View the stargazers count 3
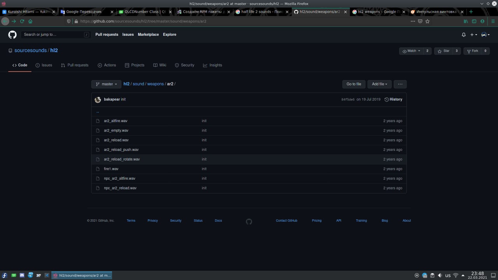This screenshot has width=498, height=280. pyautogui.click(x=457, y=51)
